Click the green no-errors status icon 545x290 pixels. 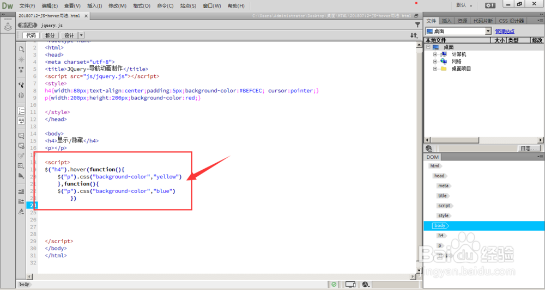pos(334,285)
